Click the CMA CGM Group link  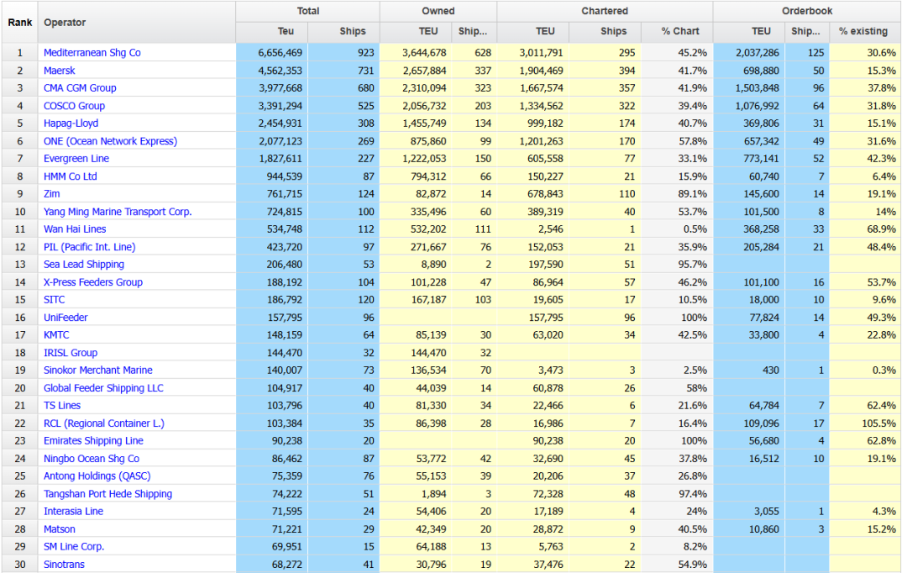point(80,88)
